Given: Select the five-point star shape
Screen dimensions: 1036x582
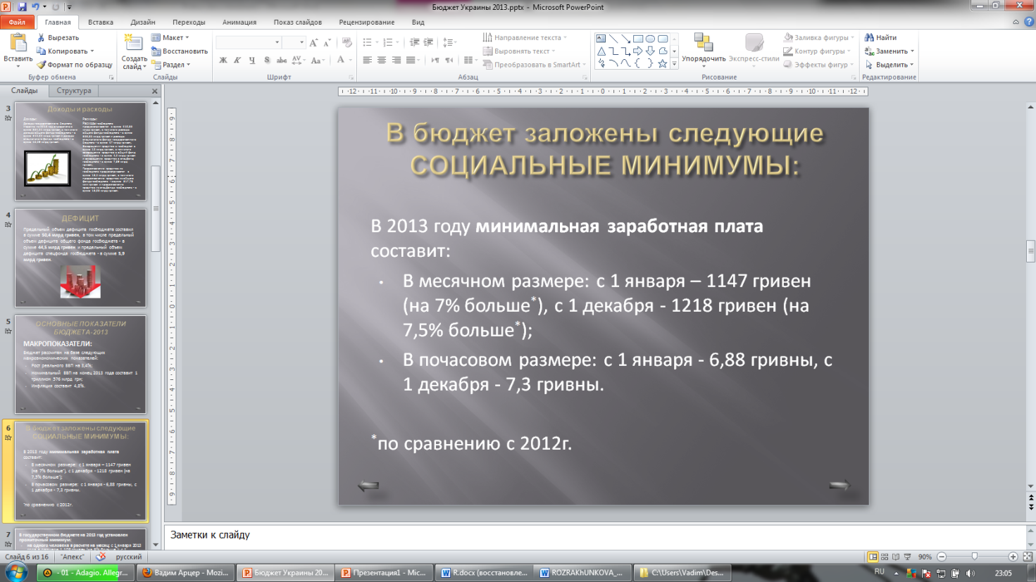Looking at the screenshot, I should (663, 63).
